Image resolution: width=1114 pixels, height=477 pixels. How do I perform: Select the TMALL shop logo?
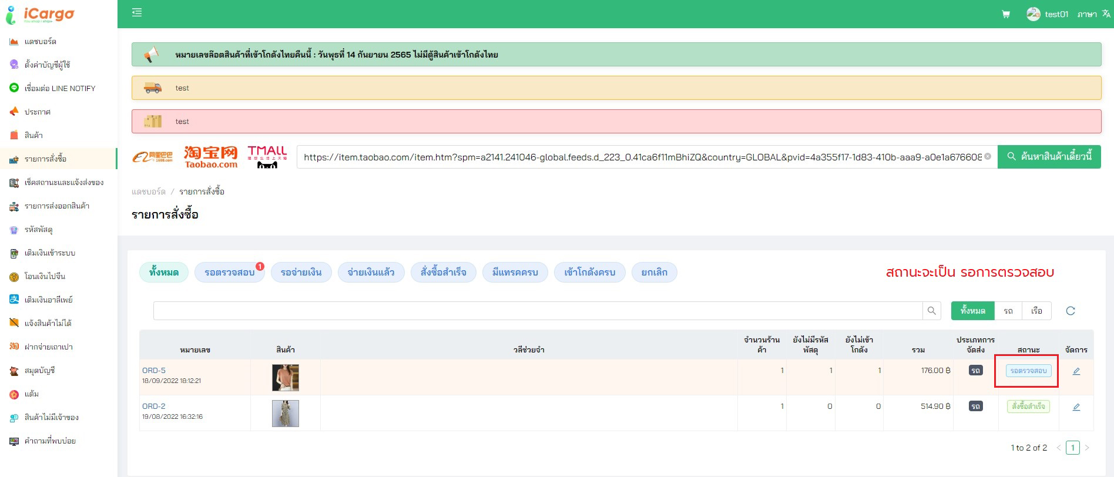[267, 157]
